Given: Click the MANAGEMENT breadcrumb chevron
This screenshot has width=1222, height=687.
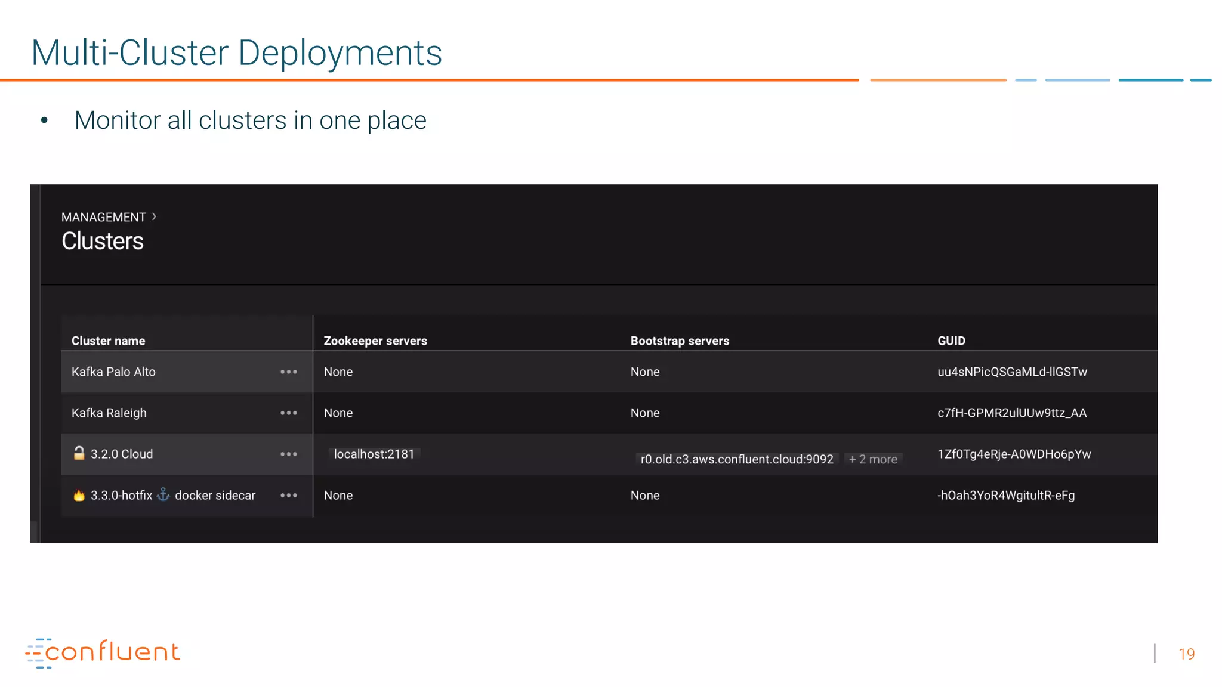Looking at the screenshot, I should pyautogui.click(x=154, y=216).
